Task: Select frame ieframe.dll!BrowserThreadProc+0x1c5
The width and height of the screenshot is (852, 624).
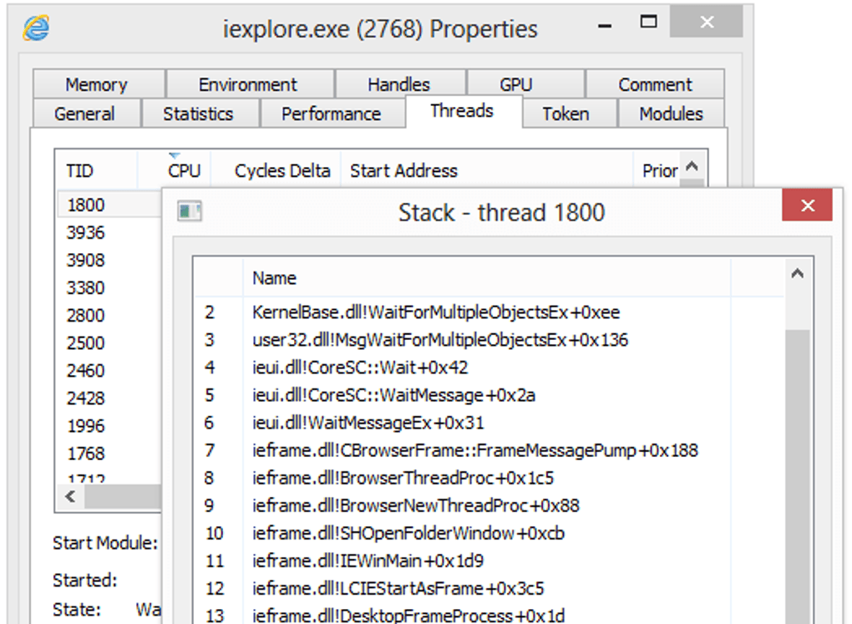Action: click(x=489, y=478)
